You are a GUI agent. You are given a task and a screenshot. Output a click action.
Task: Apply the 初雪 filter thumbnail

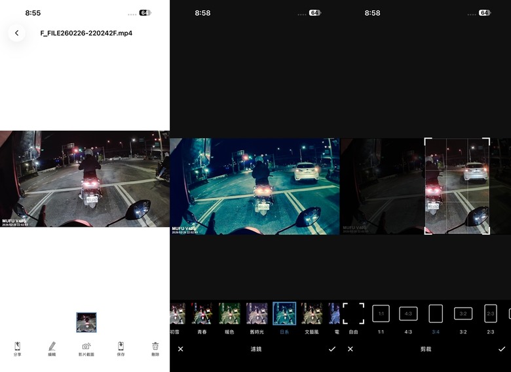click(x=178, y=313)
